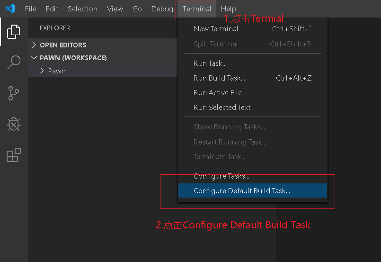Select New Terminal from the menu

pos(252,29)
